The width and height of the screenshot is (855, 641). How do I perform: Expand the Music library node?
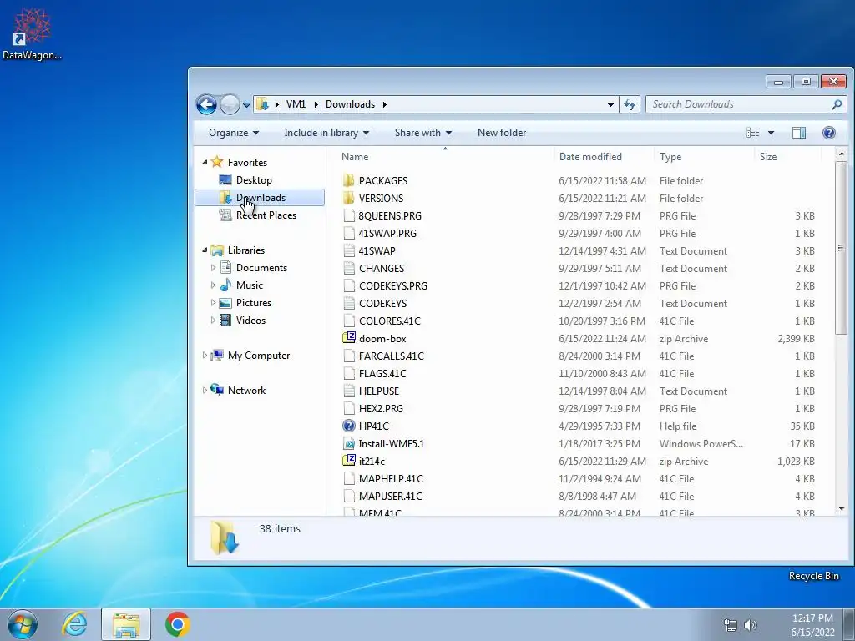click(213, 285)
